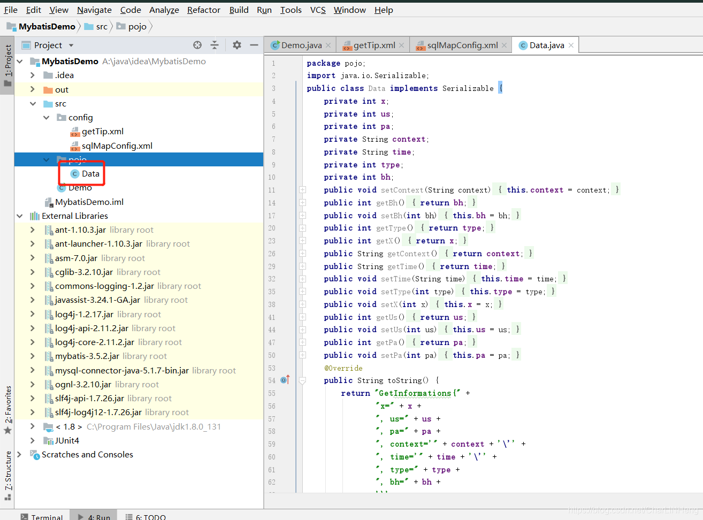Open the Edit menu
The width and height of the screenshot is (703, 520).
[x=34, y=10]
